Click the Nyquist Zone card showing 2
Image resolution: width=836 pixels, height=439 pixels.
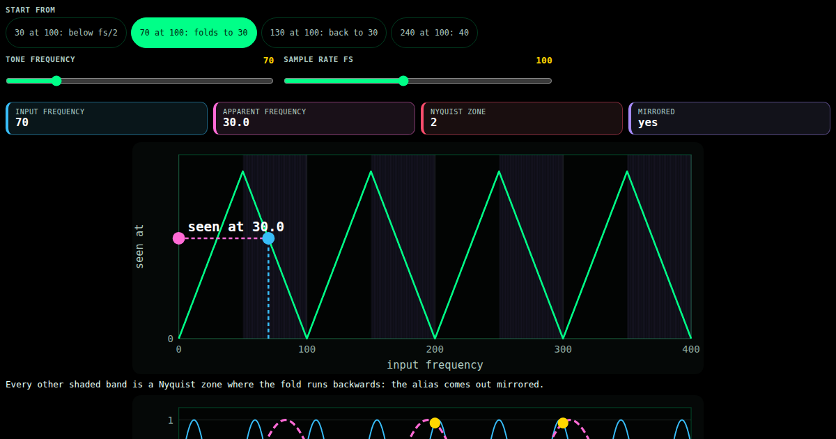pyautogui.click(x=522, y=118)
